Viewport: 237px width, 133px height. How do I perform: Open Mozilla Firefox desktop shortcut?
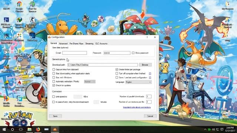(x=6, y=101)
